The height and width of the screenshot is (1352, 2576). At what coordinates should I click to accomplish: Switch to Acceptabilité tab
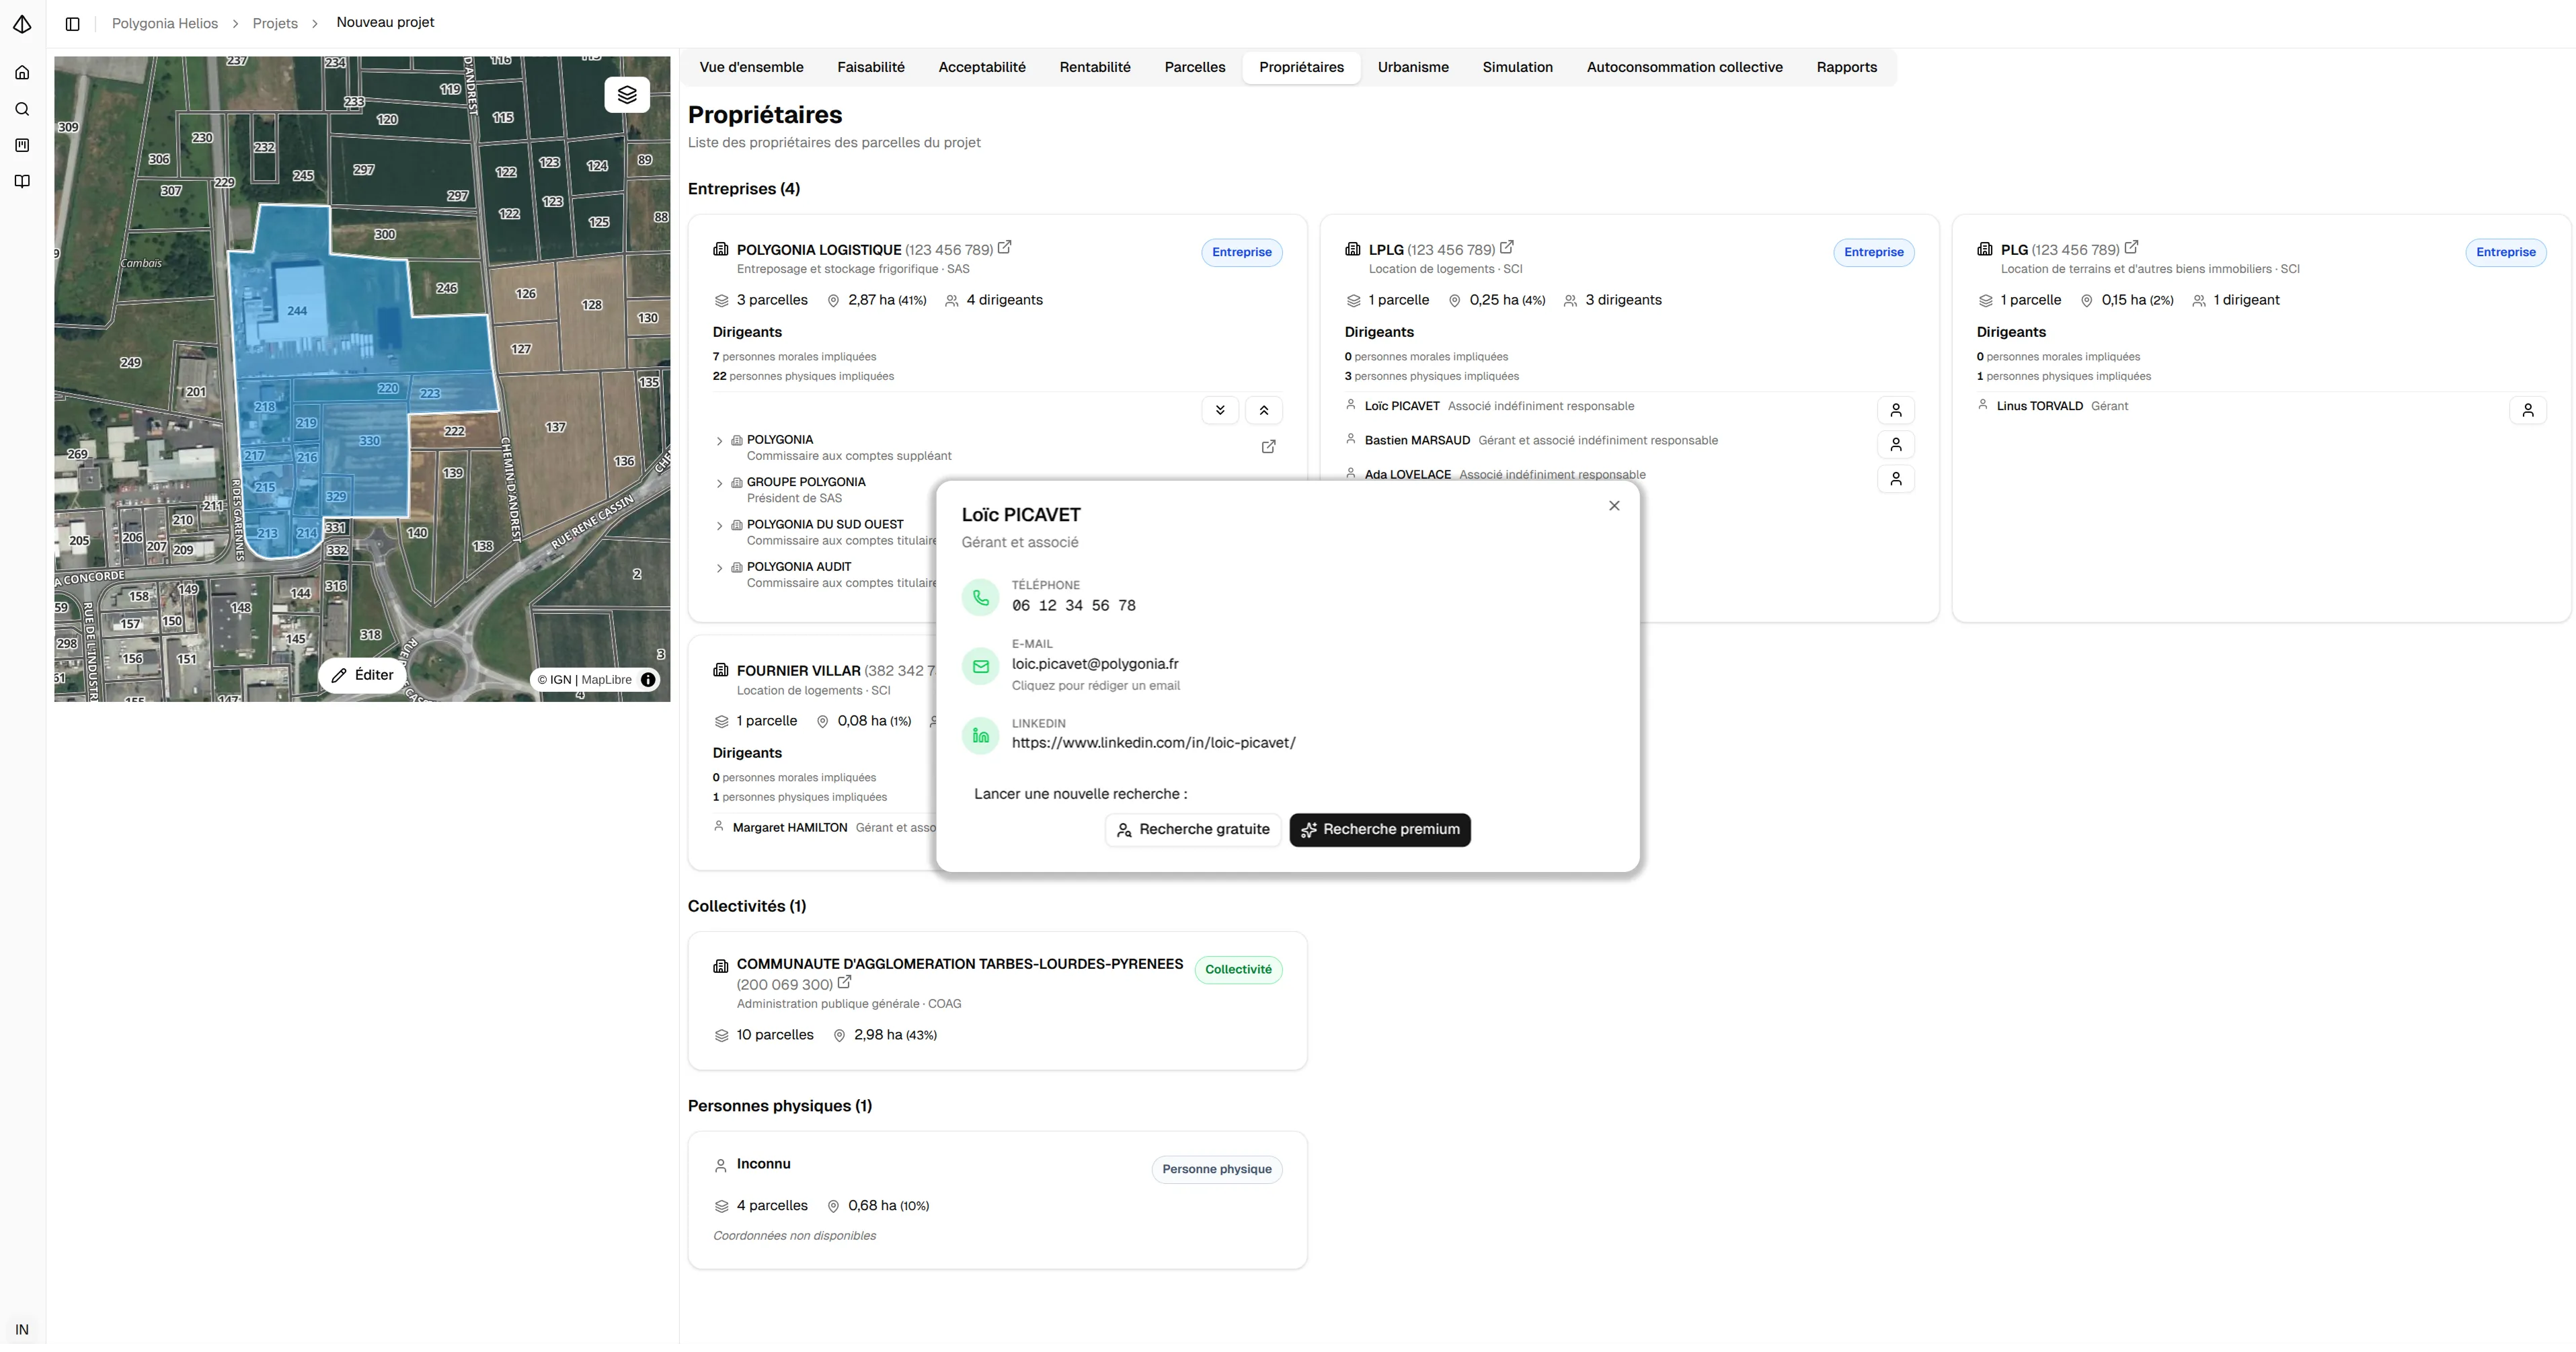(981, 67)
